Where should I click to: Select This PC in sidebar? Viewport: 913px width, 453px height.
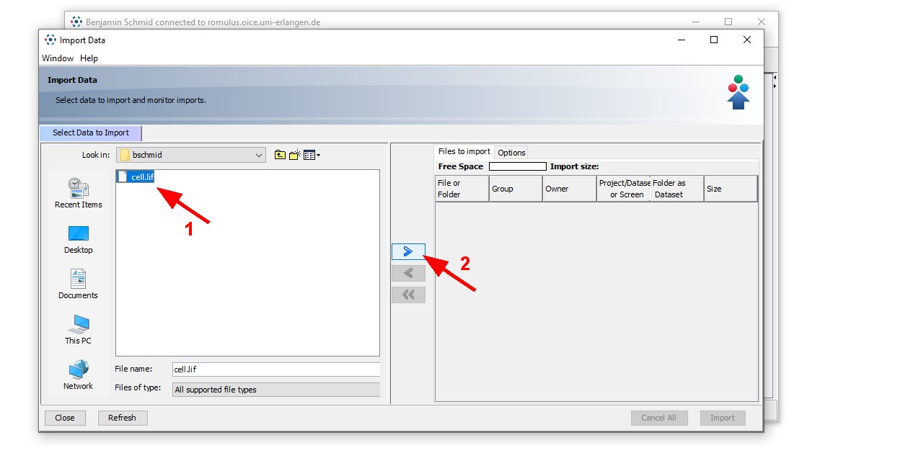pyautogui.click(x=78, y=329)
